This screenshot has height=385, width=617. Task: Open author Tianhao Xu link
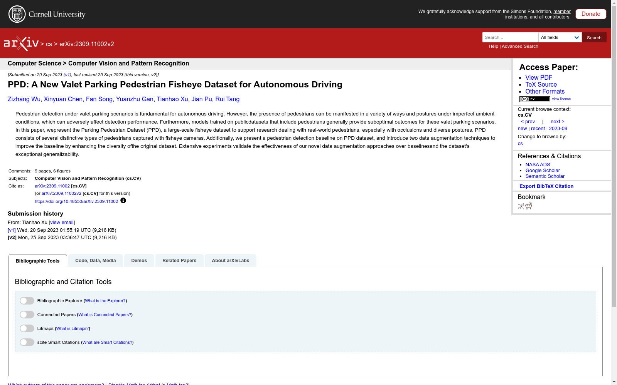[x=172, y=99]
